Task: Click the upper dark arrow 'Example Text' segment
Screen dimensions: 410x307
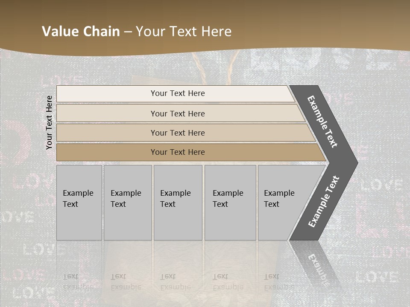Action: pyautogui.click(x=322, y=122)
